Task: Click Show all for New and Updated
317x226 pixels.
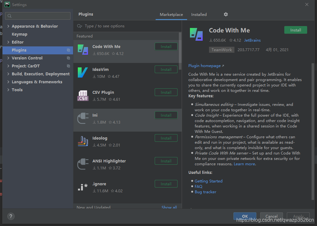Action: (x=169, y=207)
